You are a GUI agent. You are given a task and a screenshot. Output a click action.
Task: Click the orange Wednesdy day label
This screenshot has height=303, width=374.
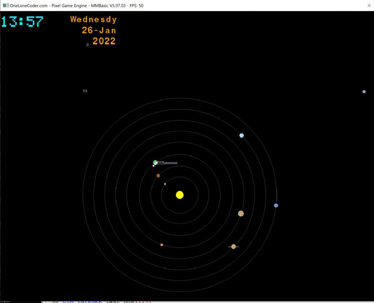[93, 19]
